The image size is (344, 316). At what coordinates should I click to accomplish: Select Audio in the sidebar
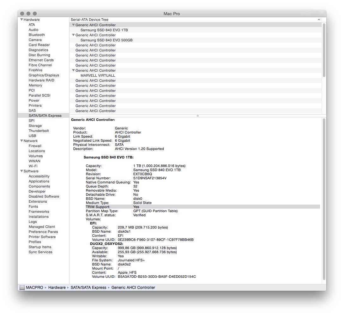pyautogui.click(x=33, y=30)
